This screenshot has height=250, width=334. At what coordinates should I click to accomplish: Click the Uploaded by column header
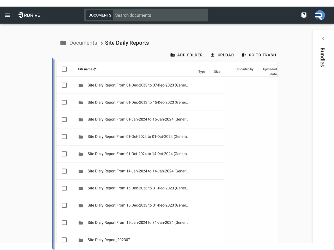[245, 69]
